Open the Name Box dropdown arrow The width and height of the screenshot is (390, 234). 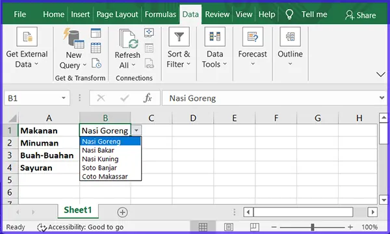(64, 98)
